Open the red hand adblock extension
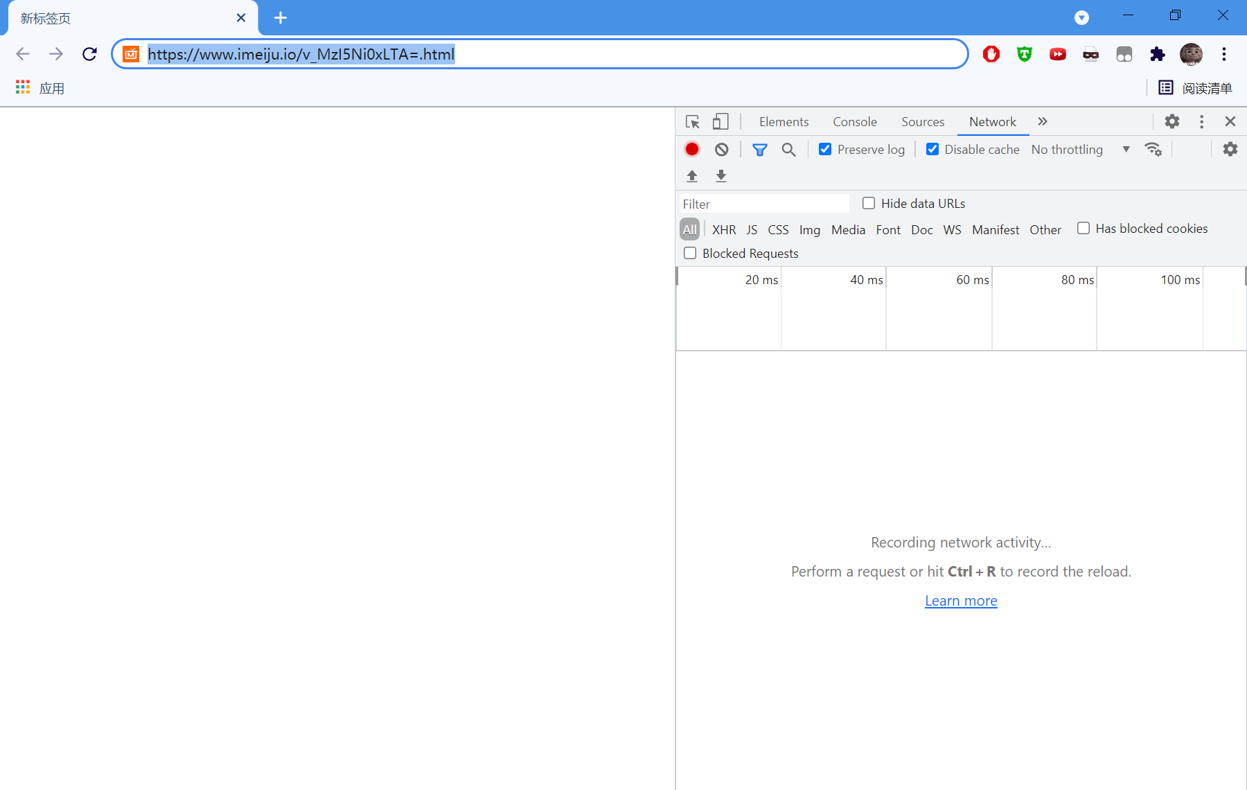Viewport: 1247px width, 790px height. tap(991, 54)
